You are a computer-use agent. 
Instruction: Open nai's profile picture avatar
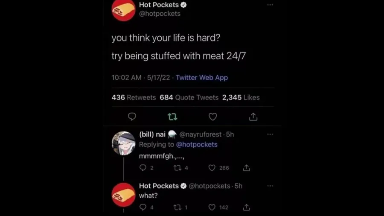point(124,143)
